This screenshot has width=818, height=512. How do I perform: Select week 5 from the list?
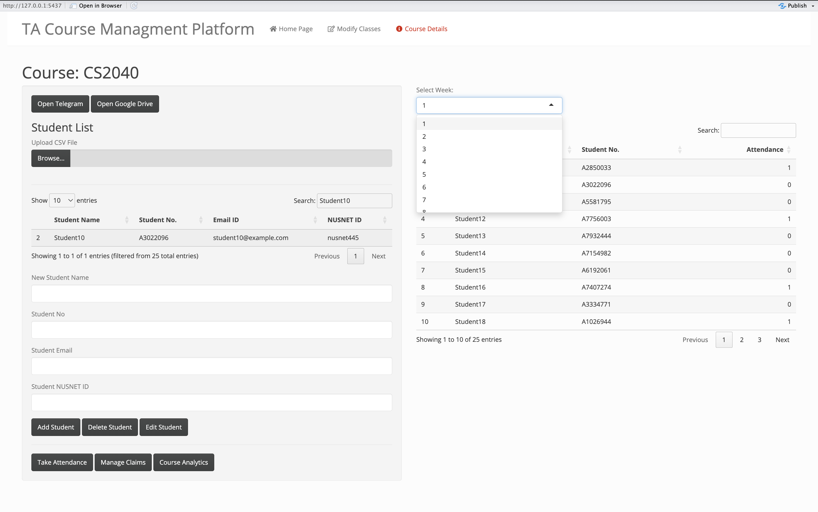pyautogui.click(x=424, y=174)
